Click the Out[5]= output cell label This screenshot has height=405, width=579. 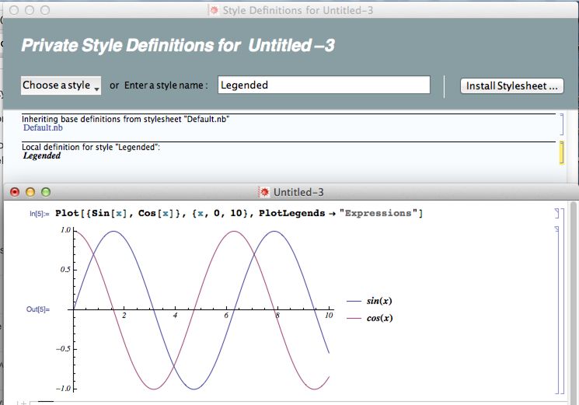(x=37, y=309)
